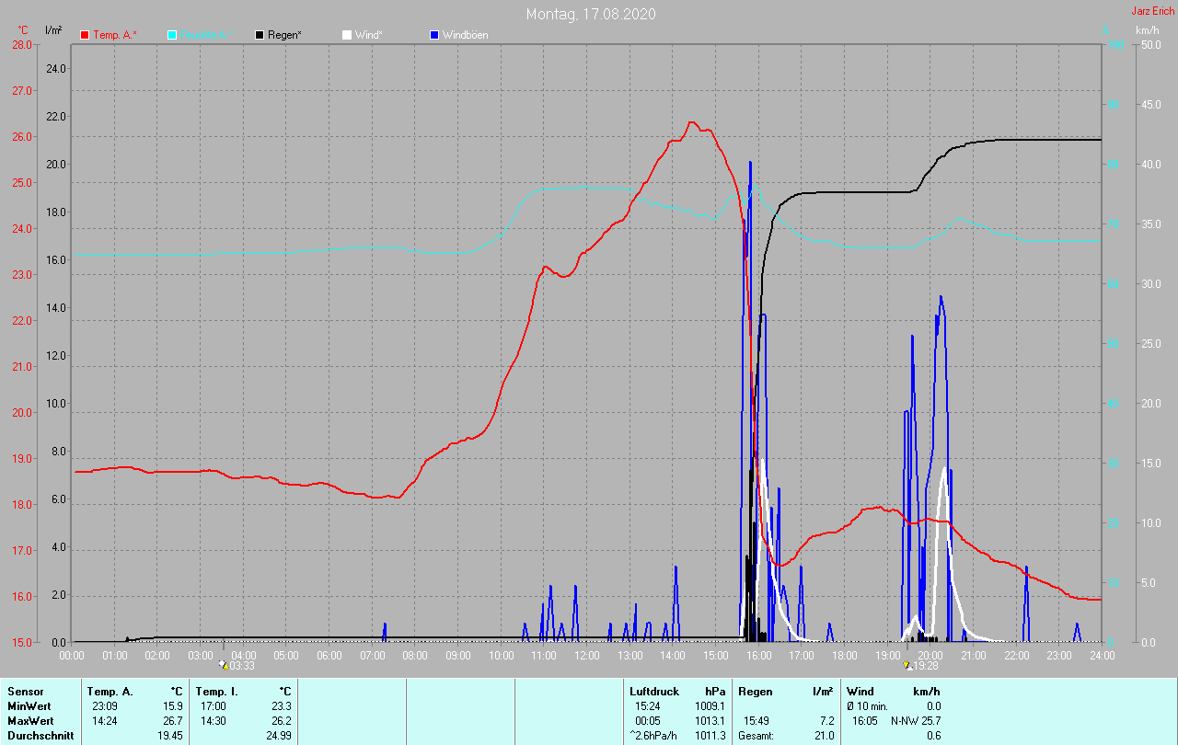Image resolution: width=1178 pixels, height=745 pixels.
Task: Click the black Regen* legend swatch
Action: (260, 35)
